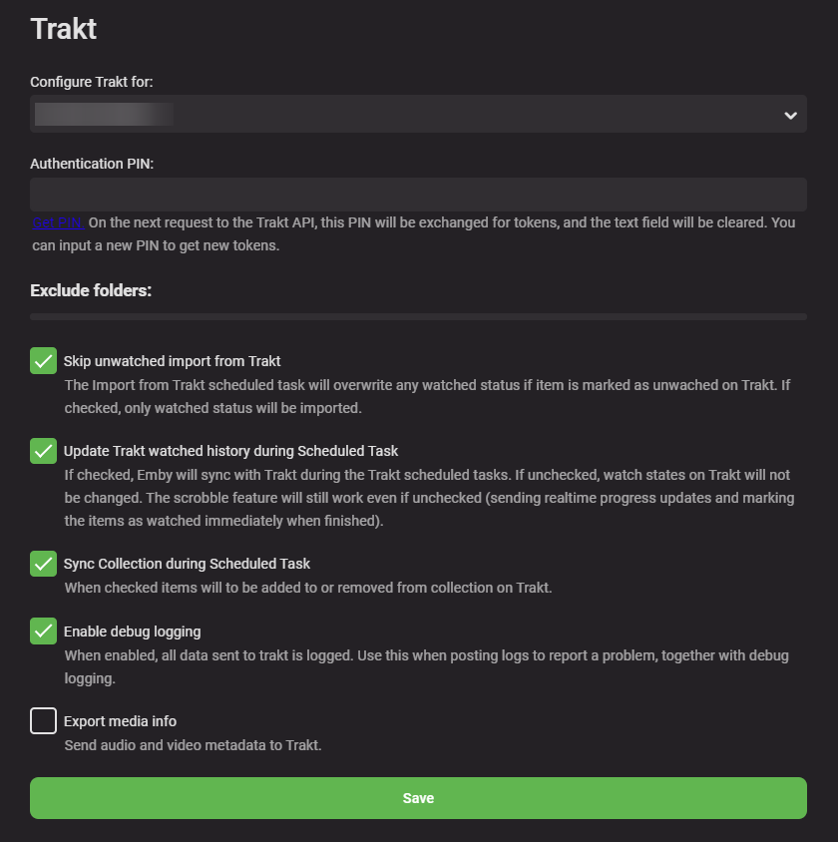Expand the account picker for Trakt configuration

(x=418, y=114)
